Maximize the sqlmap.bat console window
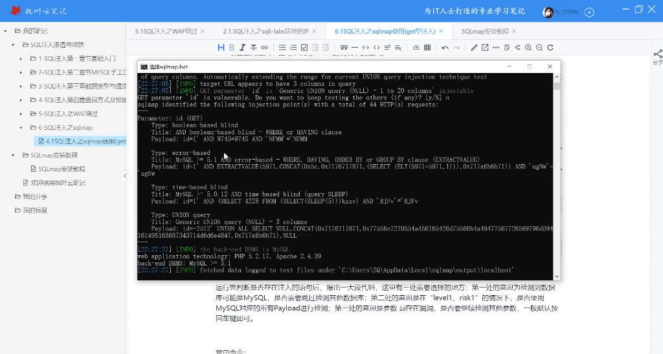The width and height of the screenshot is (663, 354). click(530, 67)
